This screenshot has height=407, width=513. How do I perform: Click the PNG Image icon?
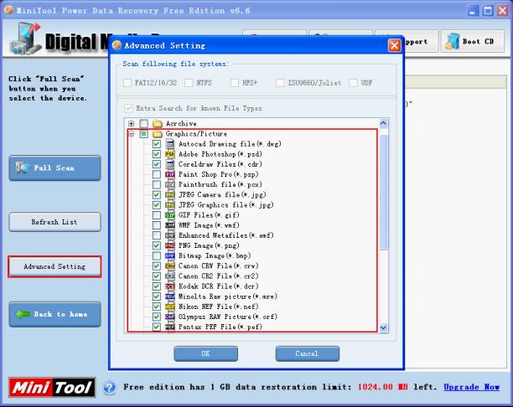170,245
